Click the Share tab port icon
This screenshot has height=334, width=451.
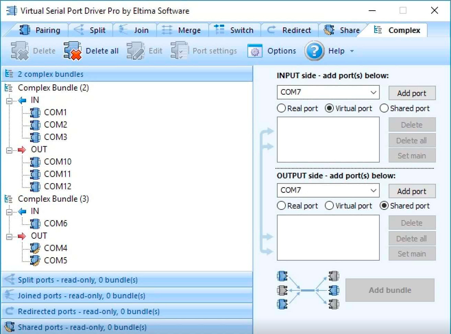pyautogui.click(x=329, y=30)
